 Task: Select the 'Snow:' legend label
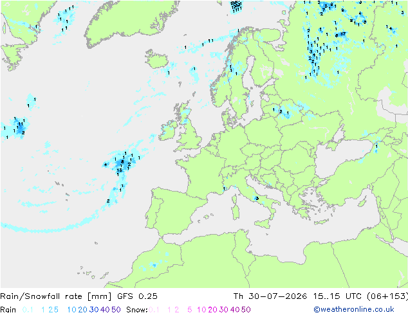coord(137,310)
